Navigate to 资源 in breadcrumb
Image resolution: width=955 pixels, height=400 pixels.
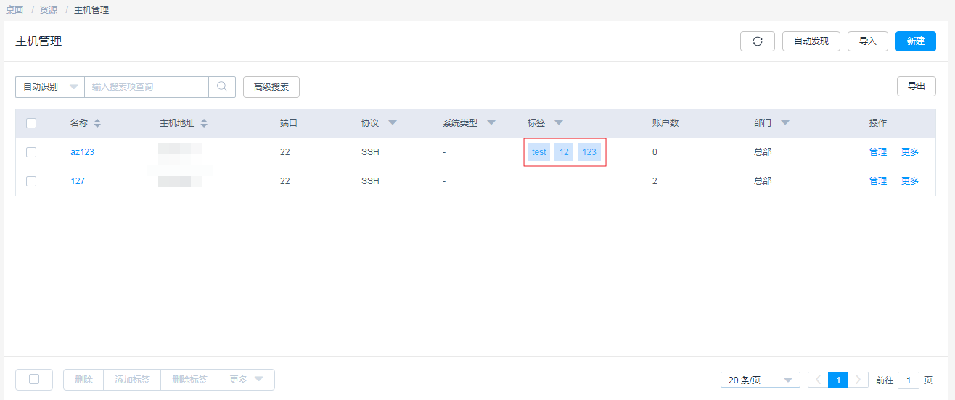pyautogui.click(x=48, y=10)
